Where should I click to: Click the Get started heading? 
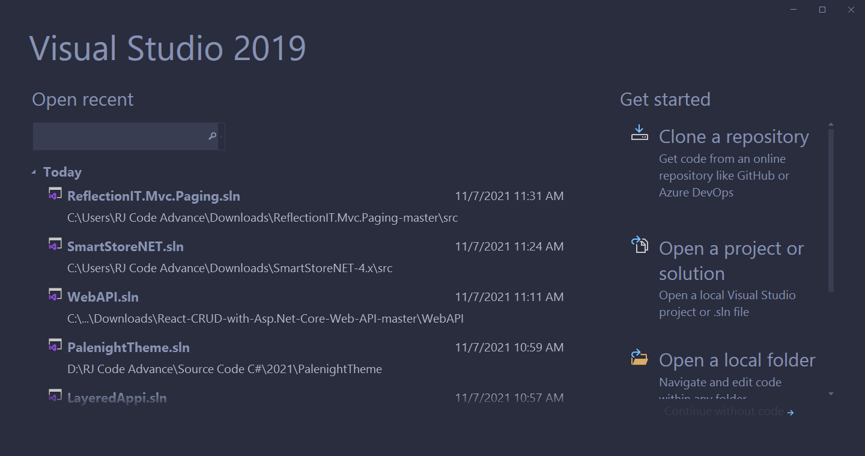pyautogui.click(x=665, y=100)
